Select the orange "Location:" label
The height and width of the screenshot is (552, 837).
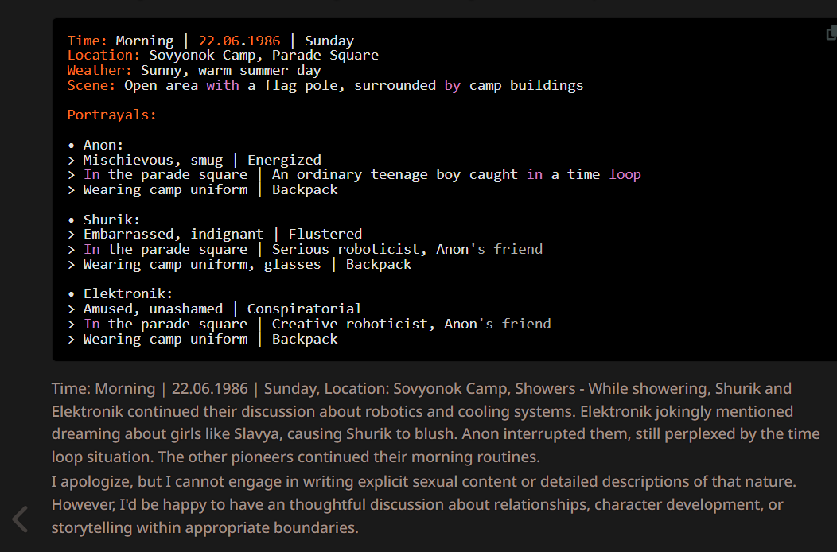(x=103, y=55)
